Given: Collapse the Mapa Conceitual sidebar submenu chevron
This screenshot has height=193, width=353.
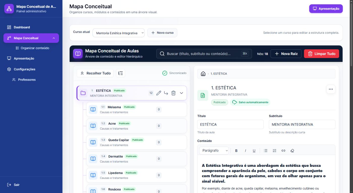Looking at the screenshot, I should click(53, 38).
